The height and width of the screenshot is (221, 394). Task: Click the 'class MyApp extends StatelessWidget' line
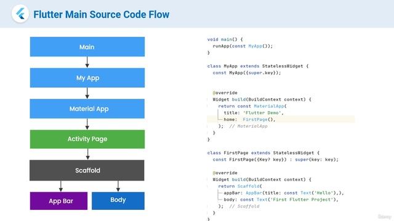pos(258,66)
